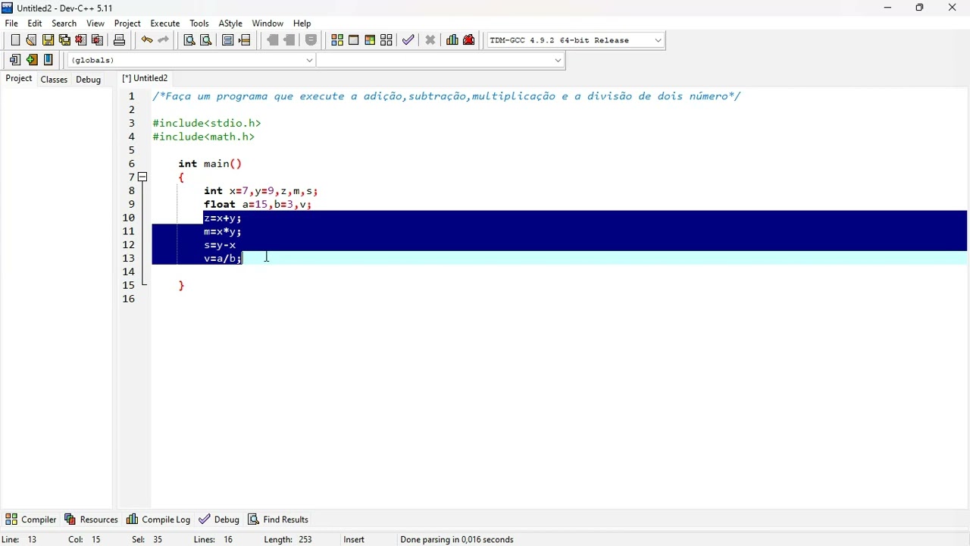Open the Help menu
The height and width of the screenshot is (546, 970).
(x=302, y=24)
